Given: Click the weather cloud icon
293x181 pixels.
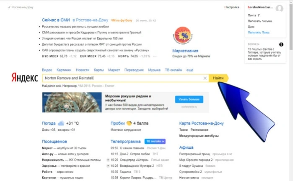Looking at the screenshot, I should tap(61, 123).
